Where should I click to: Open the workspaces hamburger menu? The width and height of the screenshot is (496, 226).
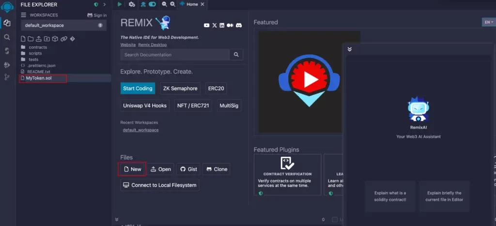pos(23,15)
